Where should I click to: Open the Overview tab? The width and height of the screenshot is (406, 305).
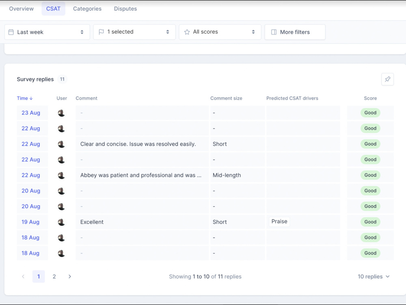[21, 9]
